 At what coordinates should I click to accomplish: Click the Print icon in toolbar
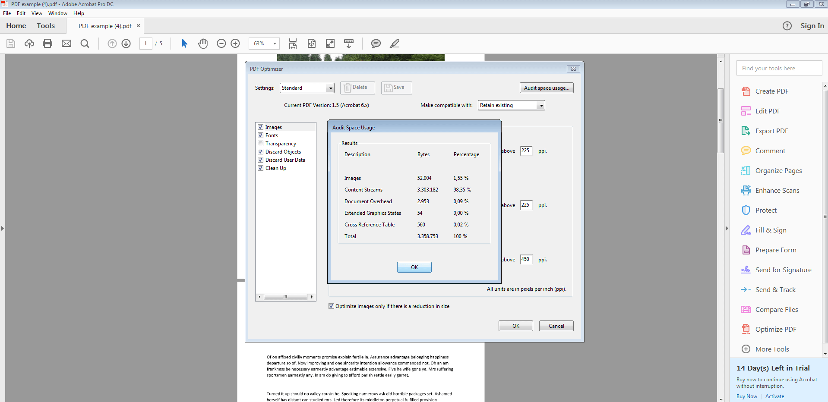click(47, 44)
